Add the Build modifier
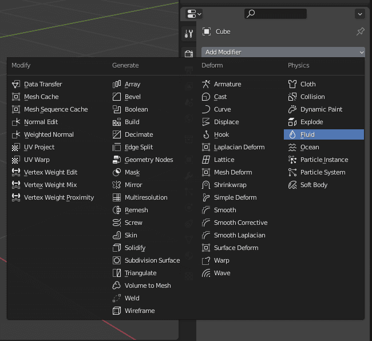 [x=126, y=122]
